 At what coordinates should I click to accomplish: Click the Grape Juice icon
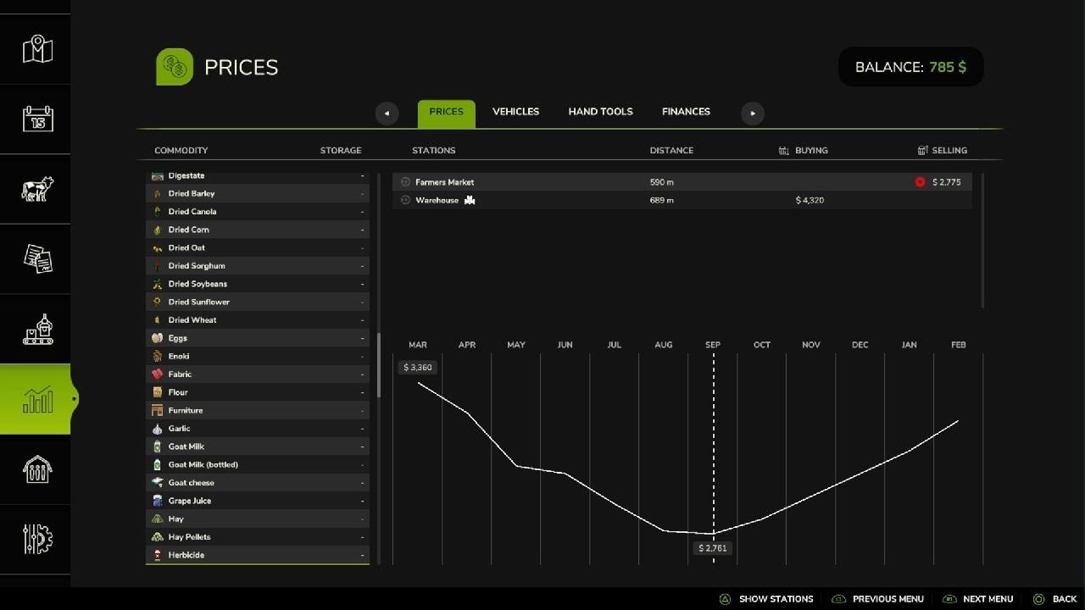tap(157, 501)
